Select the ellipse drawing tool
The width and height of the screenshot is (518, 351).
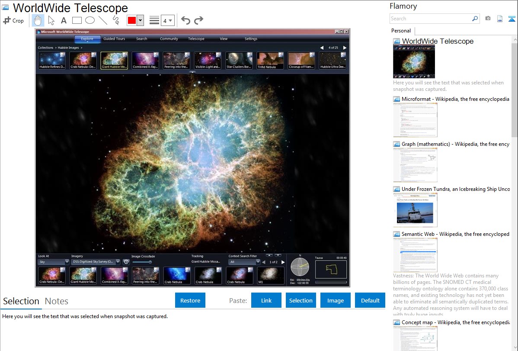(x=90, y=20)
